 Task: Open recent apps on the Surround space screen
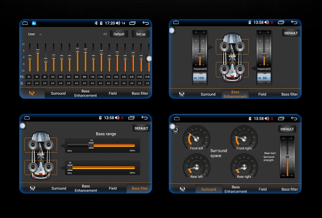pyautogui.click(x=281, y=118)
